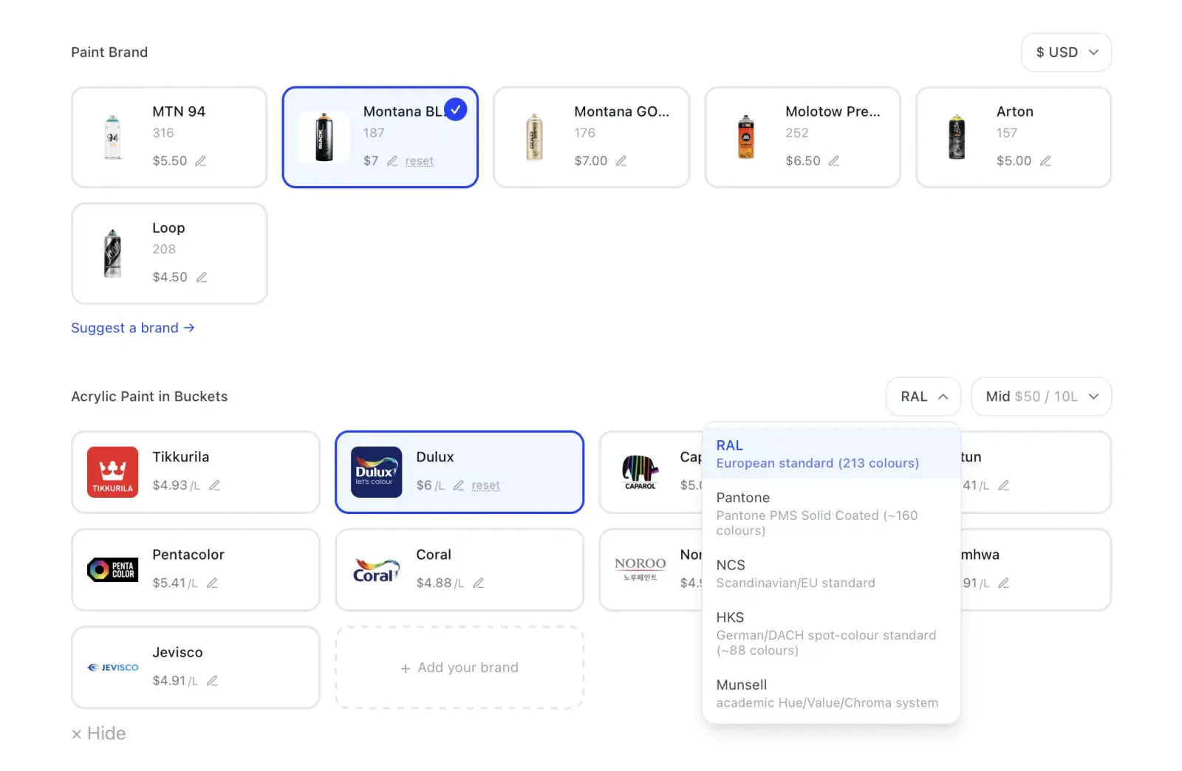Edit Molotow Premium price pencil icon
1182x771 pixels.
(x=834, y=161)
